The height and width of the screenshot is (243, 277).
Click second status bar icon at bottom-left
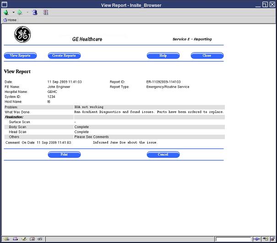click(15, 239)
